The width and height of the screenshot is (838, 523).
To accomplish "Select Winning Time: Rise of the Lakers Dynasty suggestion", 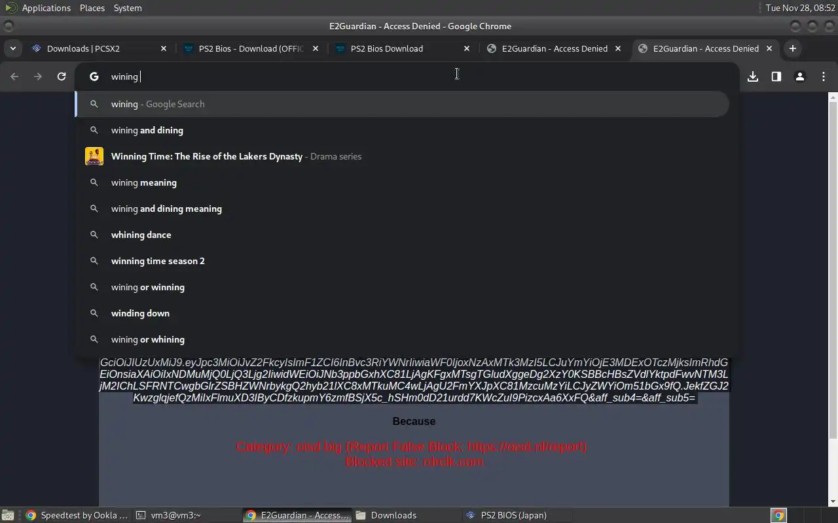I will [x=402, y=156].
